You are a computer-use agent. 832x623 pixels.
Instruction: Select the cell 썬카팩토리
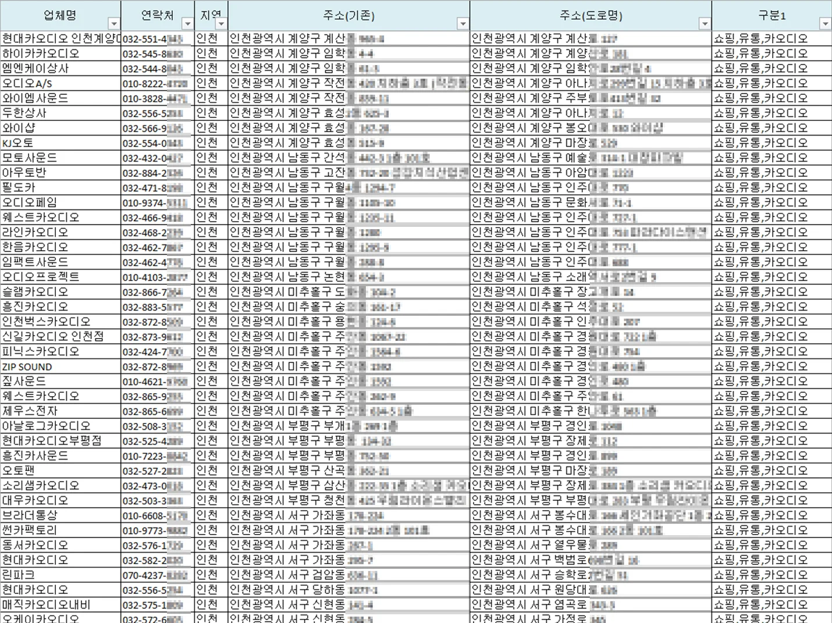pyautogui.click(x=61, y=531)
